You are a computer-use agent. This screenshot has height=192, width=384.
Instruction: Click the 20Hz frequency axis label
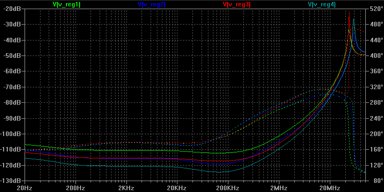coord(25,188)
